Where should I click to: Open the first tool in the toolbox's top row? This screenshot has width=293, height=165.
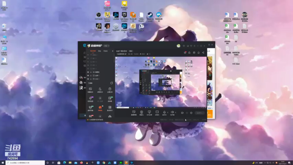point(90,90)
